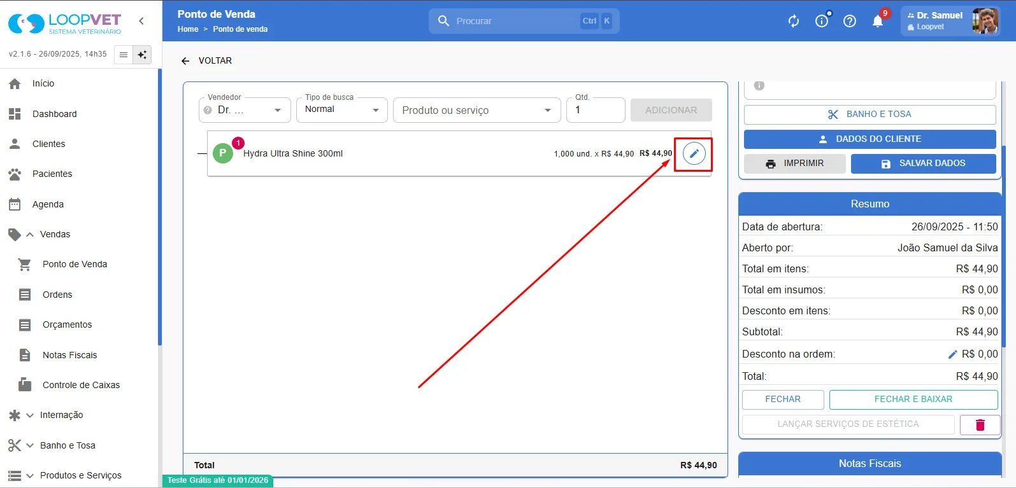Open the notifications bell icon
1016x488 pixels.
[x=878, y=21]
